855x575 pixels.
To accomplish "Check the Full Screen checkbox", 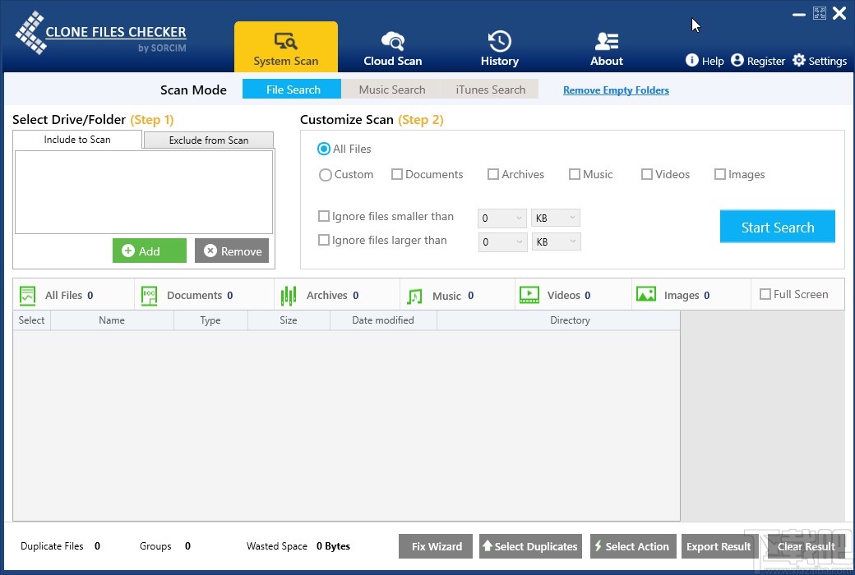I will (x=765, y=294).
